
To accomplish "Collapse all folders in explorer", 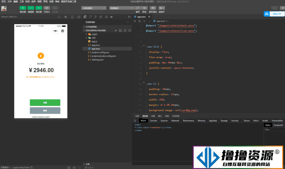I will [x=130, y=31].
